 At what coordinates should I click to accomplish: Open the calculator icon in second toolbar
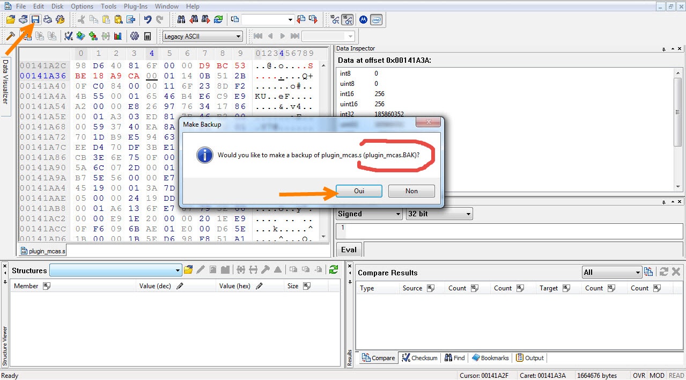coord(147,36)
